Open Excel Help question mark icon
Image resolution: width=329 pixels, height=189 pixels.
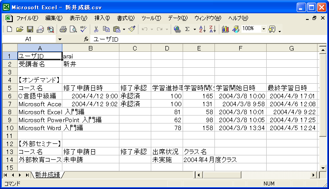pos(272,29)
